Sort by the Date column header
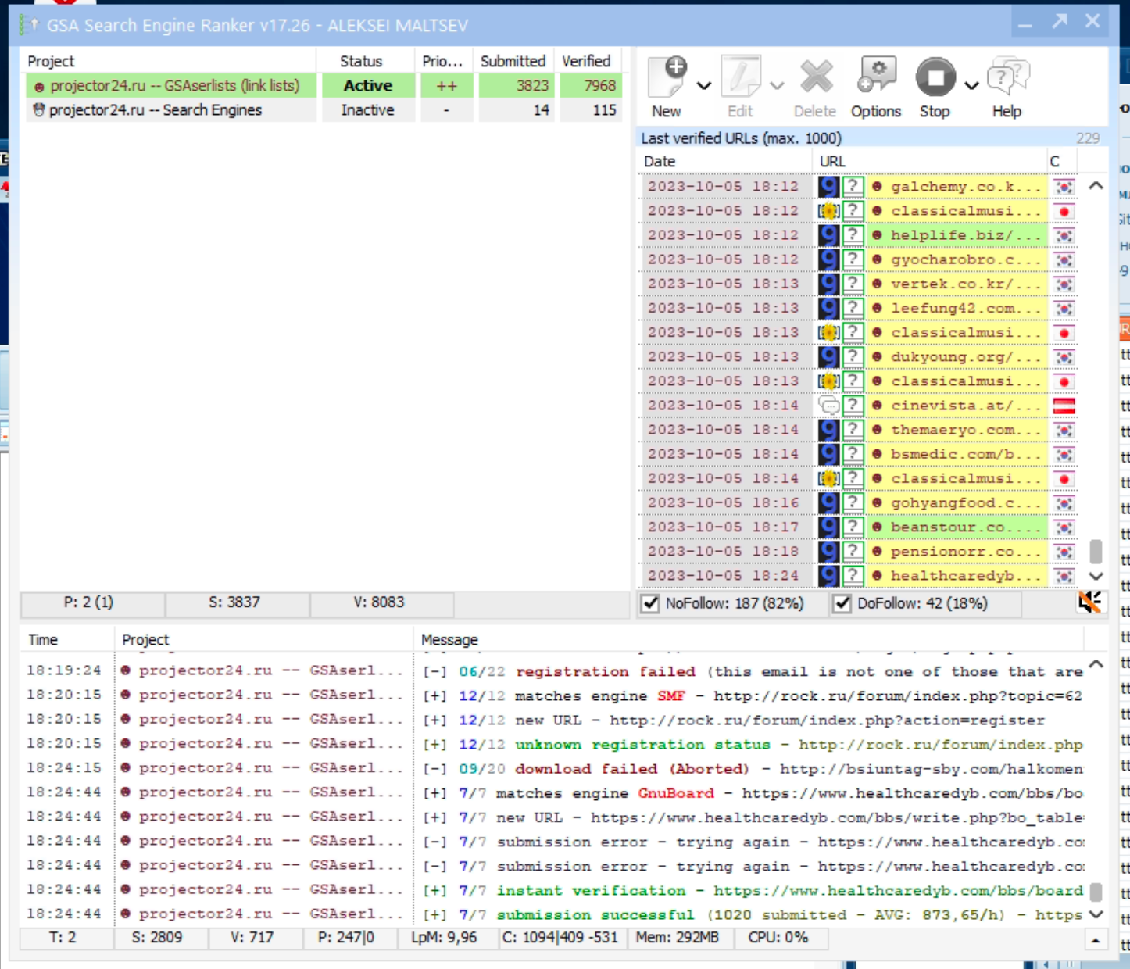Image resolution: width=1130 pixels, height=969 pixels. tap(725, 161)
